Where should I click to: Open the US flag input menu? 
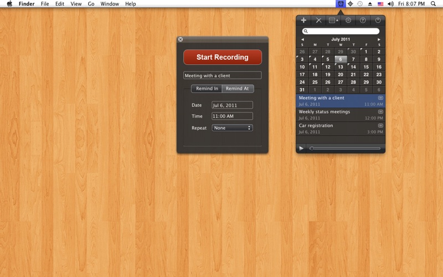pos(380,4)
